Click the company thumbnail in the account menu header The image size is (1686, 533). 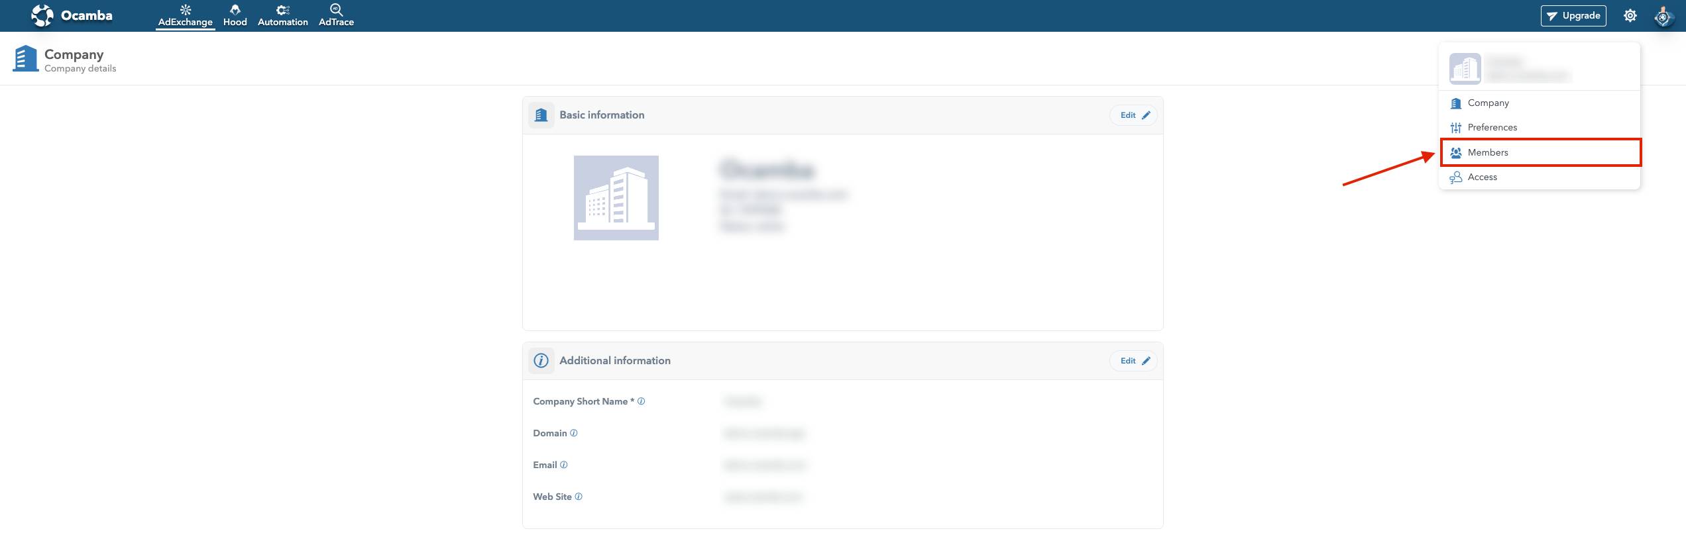coord(1465,69)
